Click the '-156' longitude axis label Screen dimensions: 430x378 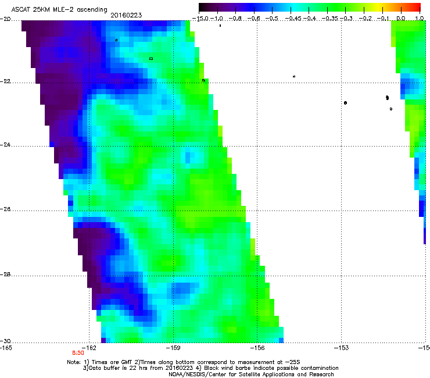(x=257, y=348)
